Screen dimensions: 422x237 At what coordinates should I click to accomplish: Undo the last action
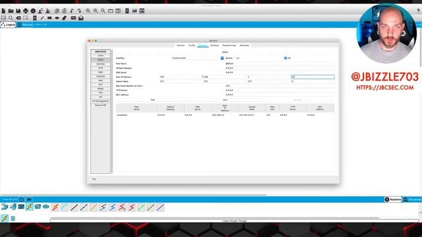(x=72, y=11)
